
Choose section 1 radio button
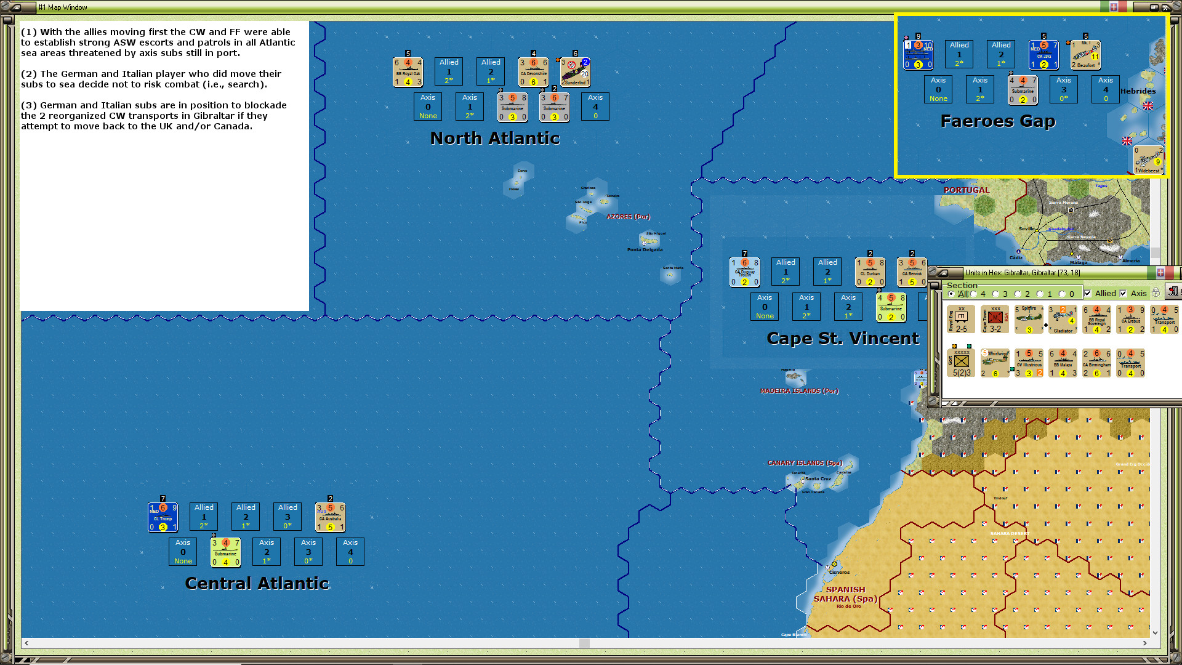point(1040,294)
